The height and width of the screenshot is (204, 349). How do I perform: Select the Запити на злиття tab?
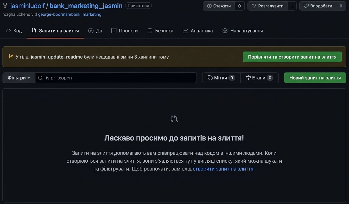55,31
